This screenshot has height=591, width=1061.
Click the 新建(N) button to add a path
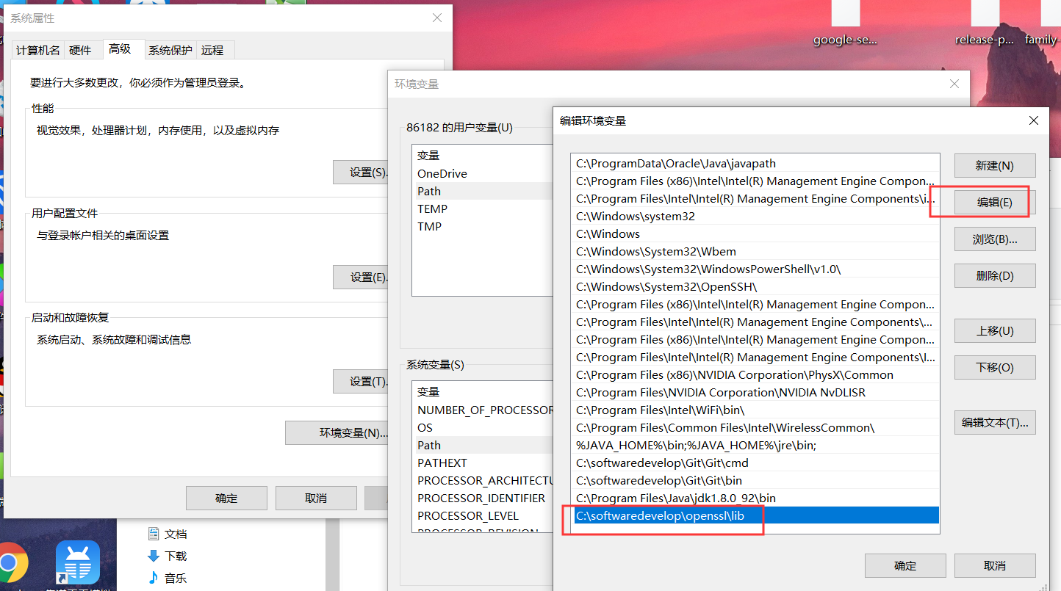(994, 165)
